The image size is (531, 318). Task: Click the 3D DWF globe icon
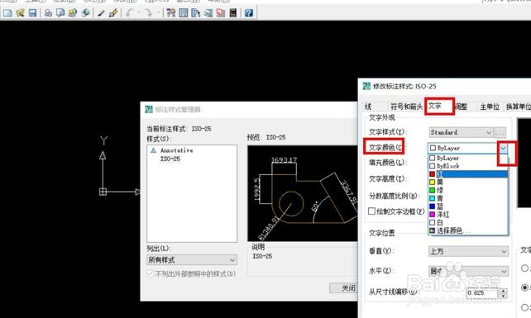(x=86, y=13)
